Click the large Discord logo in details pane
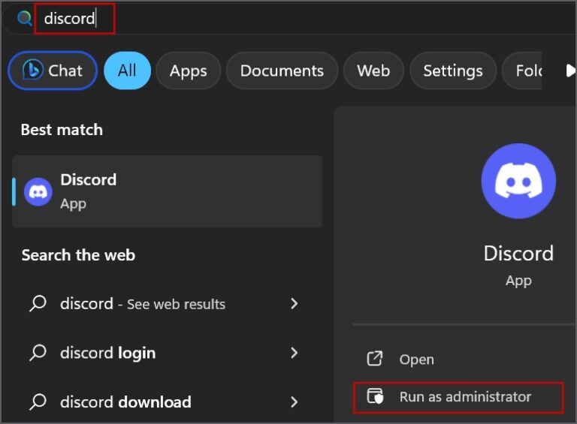This screenshot has width=577, height=424. [x=518, y=181]
